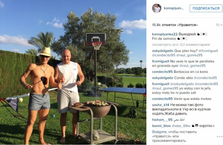Open the konoplyanka22 profile avatar
Screen dimensions: 223x145
[156, 8]
